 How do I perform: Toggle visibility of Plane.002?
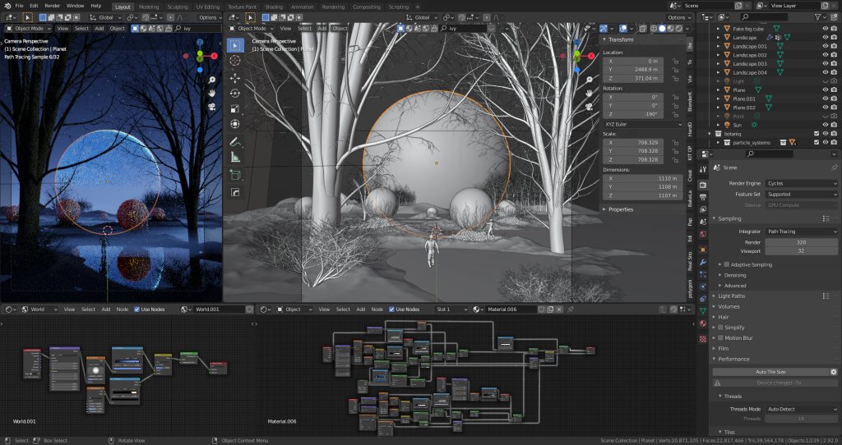[826, 108]
